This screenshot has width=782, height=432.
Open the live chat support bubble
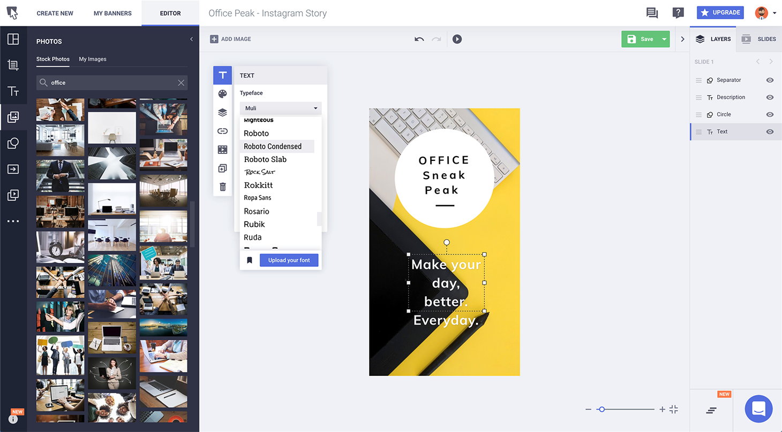click(758, 409)
